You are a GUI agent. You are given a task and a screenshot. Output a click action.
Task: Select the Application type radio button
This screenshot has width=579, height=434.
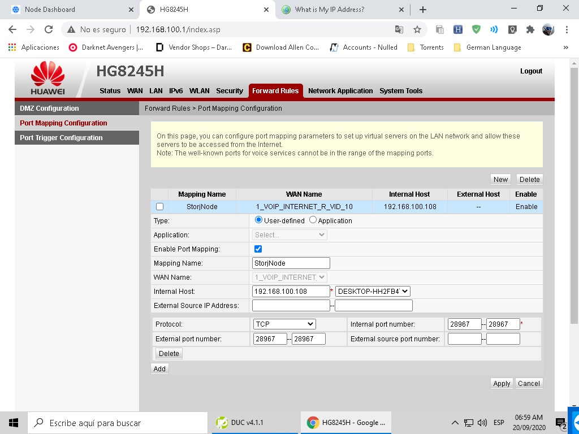313,220
